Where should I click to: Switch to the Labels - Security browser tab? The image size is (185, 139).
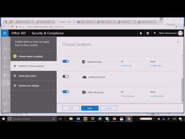click(x=66, y=22)
